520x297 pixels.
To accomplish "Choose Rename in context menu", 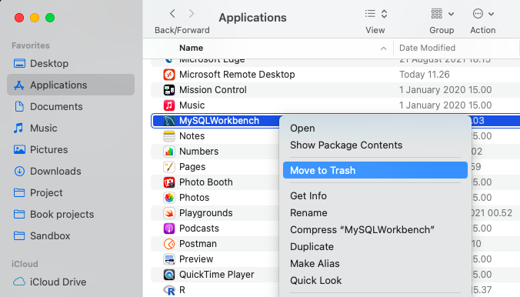I will point(375,212).
